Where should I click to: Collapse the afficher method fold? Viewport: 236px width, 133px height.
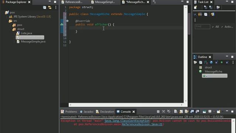click(x=67, y=21)
